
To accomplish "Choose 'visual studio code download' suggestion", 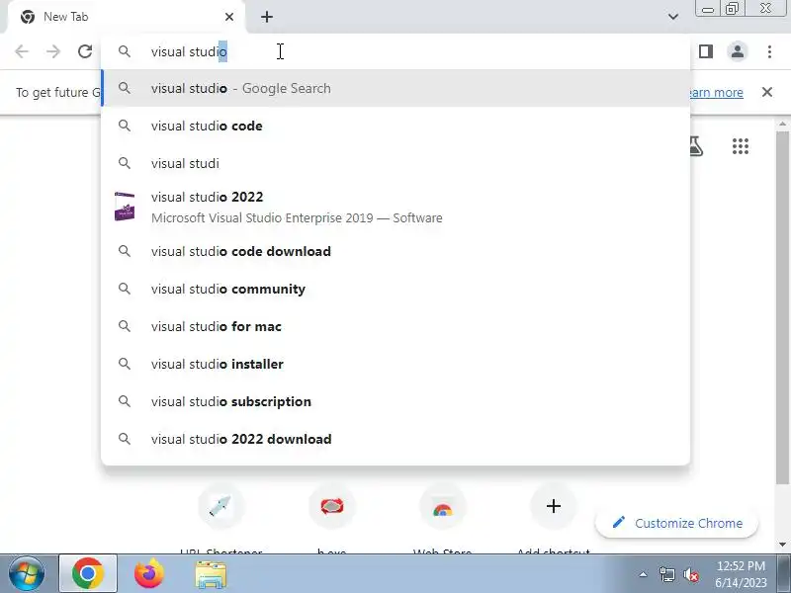I will pyautogui.click(x=395, y=251).
